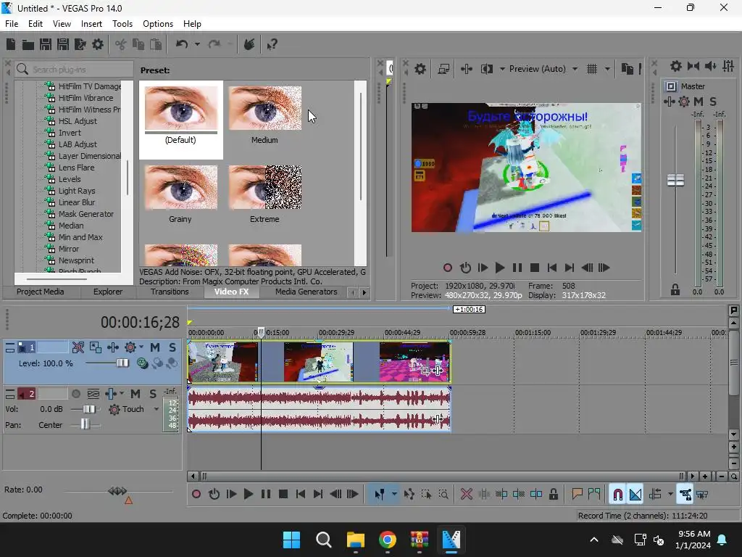Select Mask Generator plug-in
The height and width of the screenshot is (557, 742).
point(86,214)
